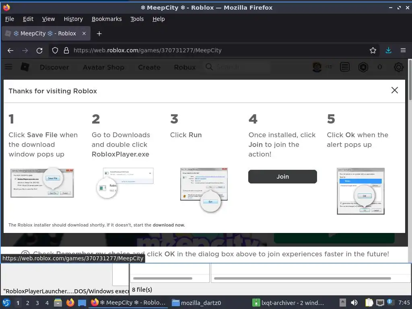The width and height of the screenshot is (412, 309).
Task: Switch to virtual desktop 4
Action: click(47, 303)
